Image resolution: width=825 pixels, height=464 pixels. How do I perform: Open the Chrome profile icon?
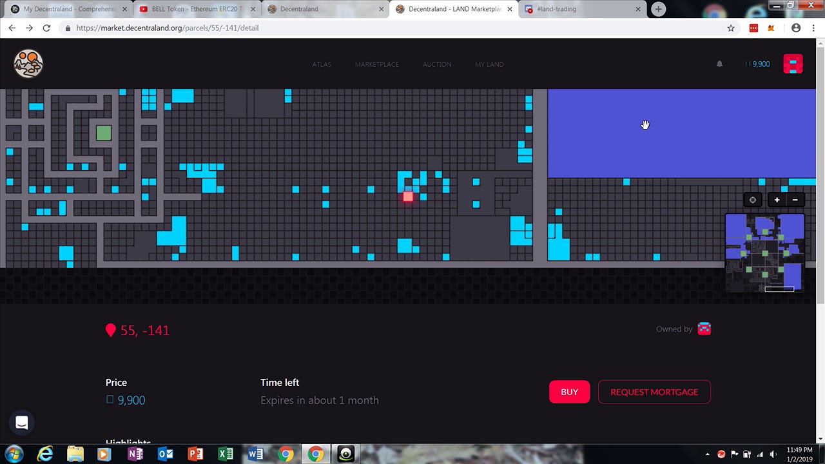click(x=796, y=28)
